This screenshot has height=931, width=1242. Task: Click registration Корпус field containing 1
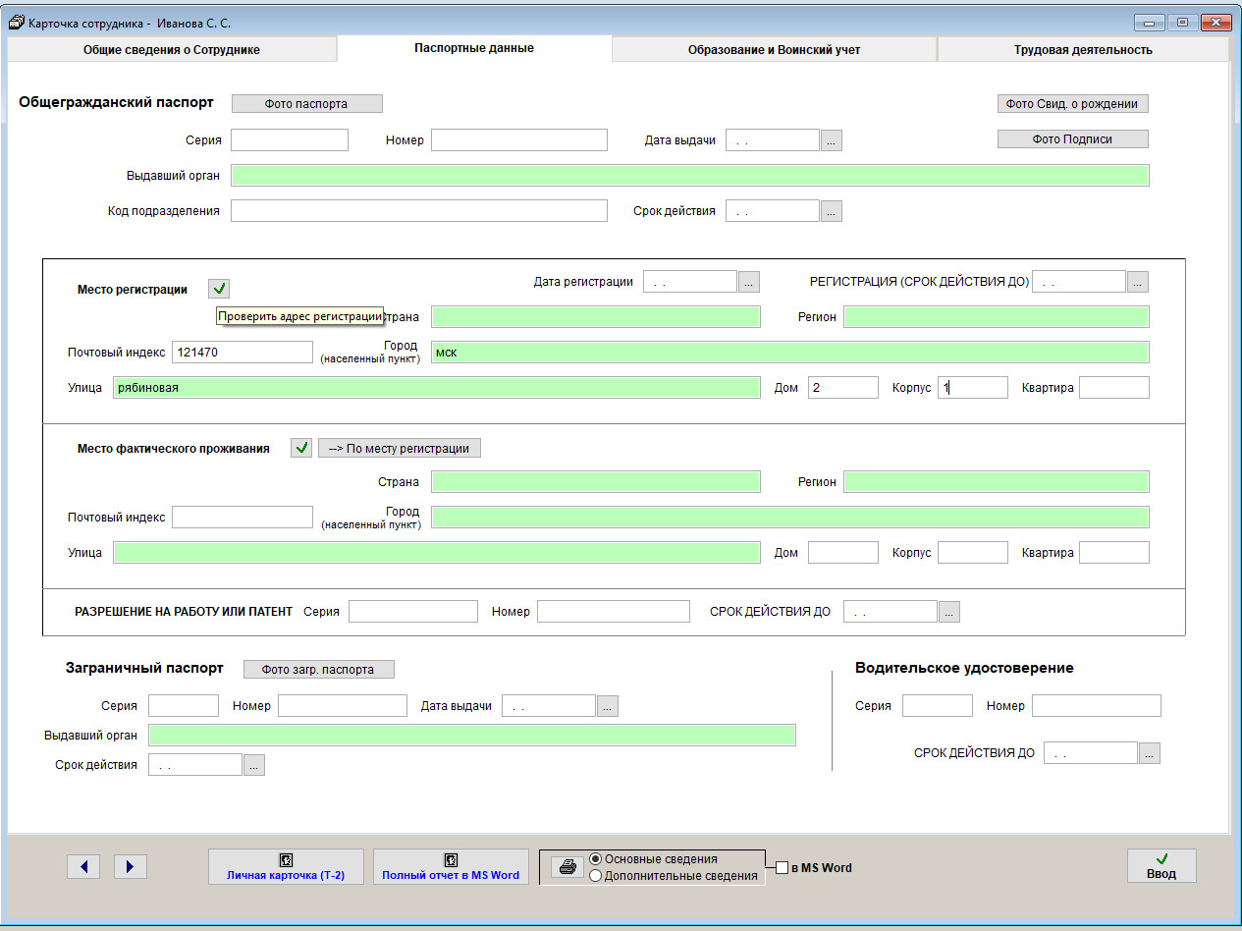973,388
